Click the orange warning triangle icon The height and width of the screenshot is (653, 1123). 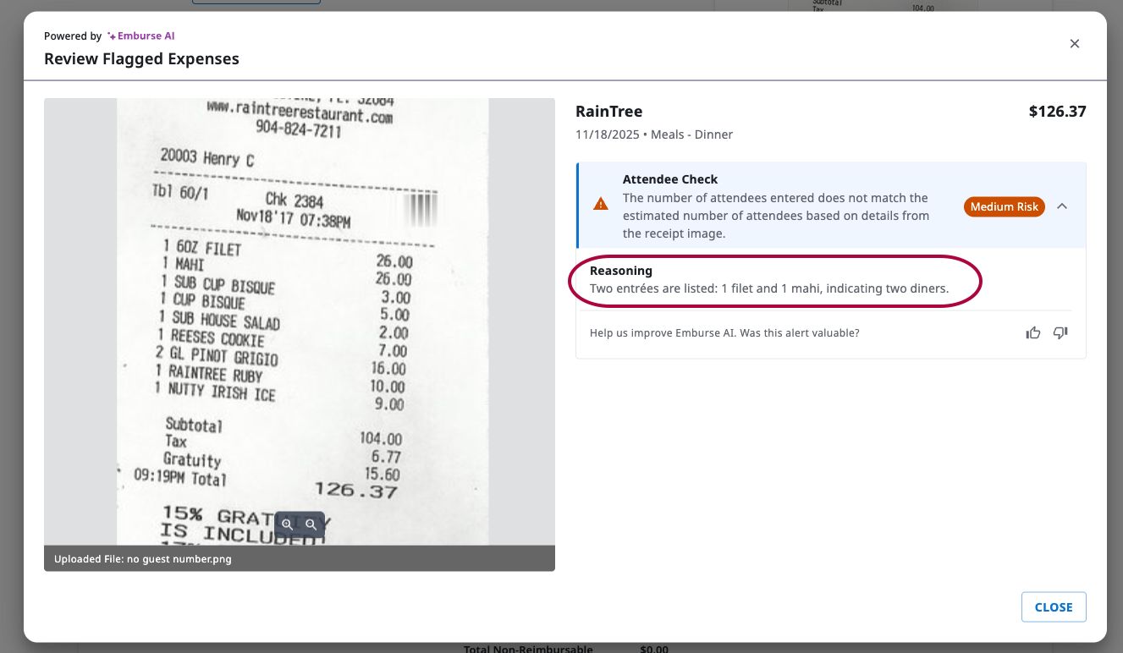(x=601, y=204)
